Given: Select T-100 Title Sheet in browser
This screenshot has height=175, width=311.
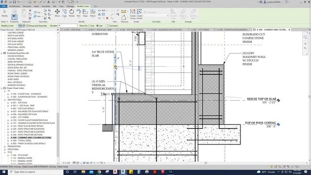Looking at the screenshot, I should click(19, 155).
